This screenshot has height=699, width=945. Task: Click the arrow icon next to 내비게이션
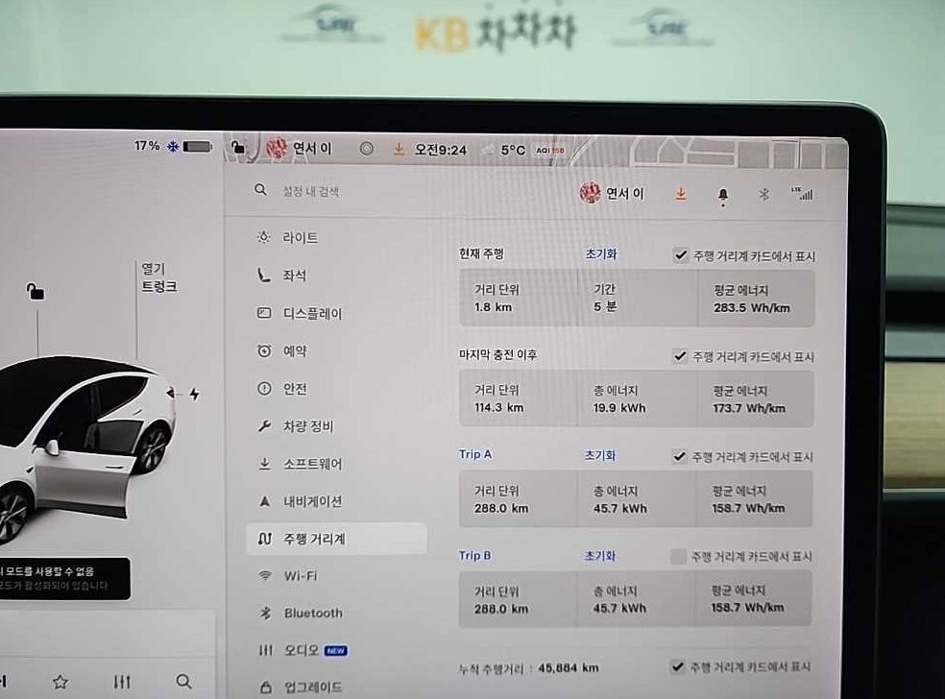coord(264,501)
